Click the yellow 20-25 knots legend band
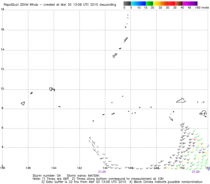 coord(157,3)
